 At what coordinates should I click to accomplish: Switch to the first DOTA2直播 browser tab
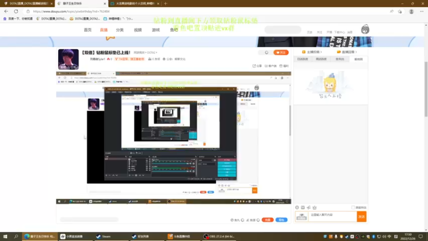click(x=27, y=4)
